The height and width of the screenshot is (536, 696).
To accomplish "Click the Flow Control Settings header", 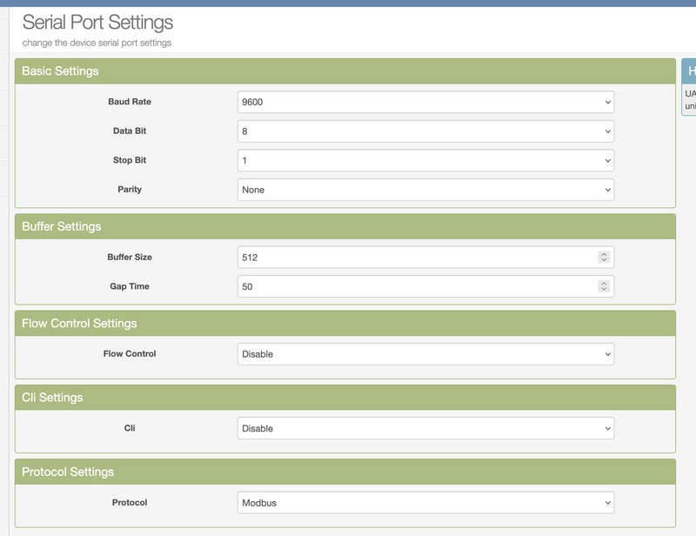I will click(x=345, y=324).
